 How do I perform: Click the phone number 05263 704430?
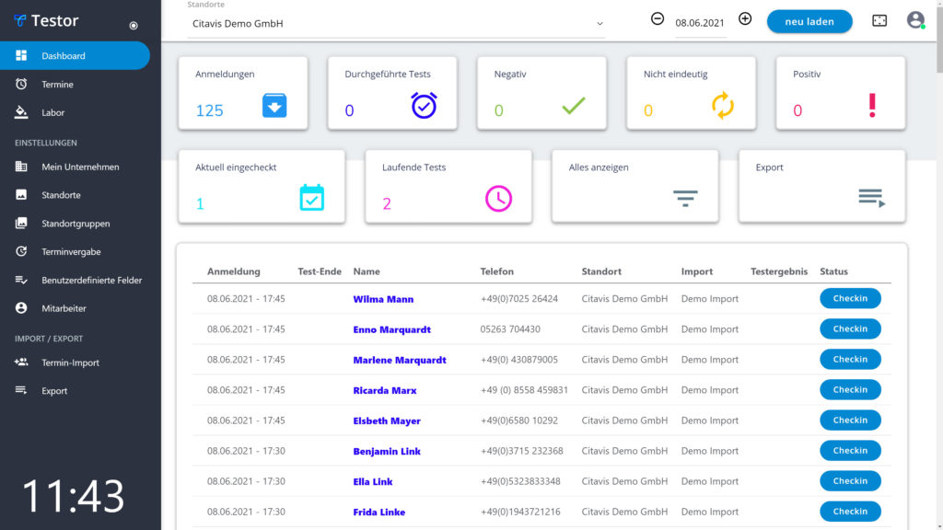click(510, 329)
